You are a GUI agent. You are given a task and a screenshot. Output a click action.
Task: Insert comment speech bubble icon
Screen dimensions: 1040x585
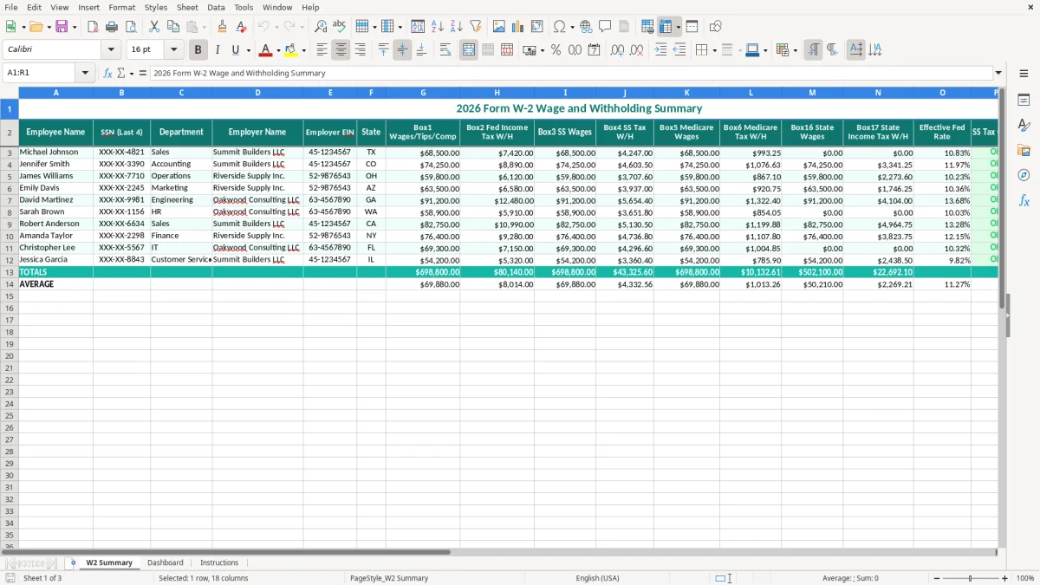[x=605, y=27]
